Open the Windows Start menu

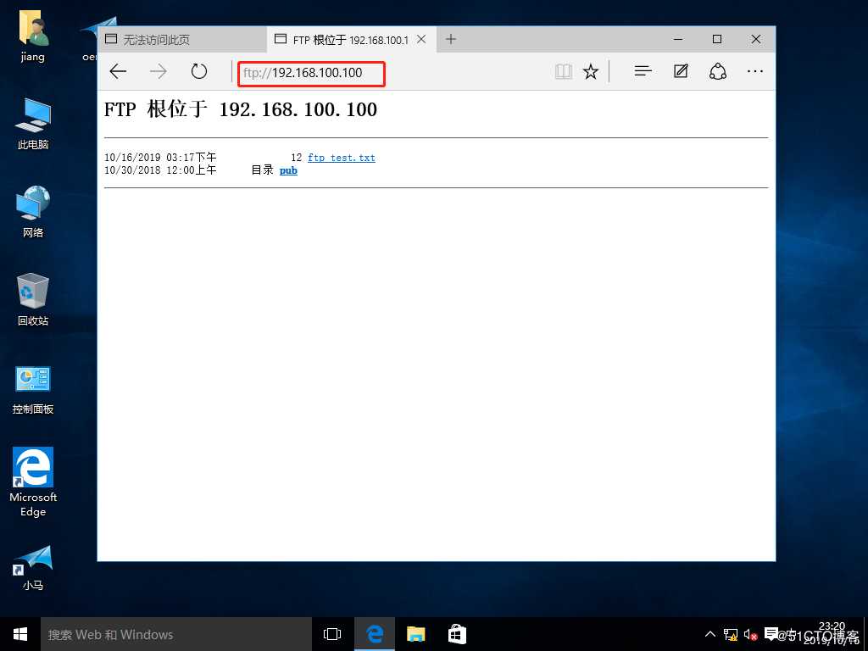pyautogui.click(x=20, y=634)
